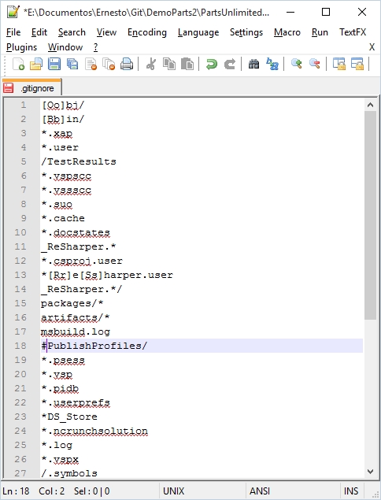Click the Zoom Out magnifier icon

coord(315,64)
